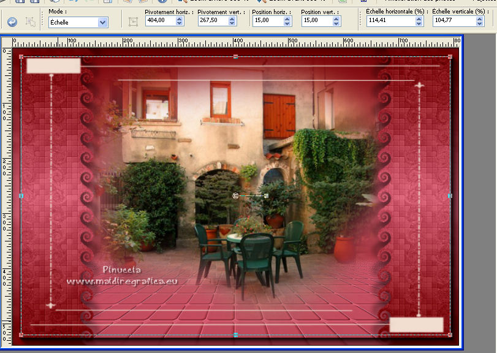Click the Pivotement horiz. label

(169, 12)
